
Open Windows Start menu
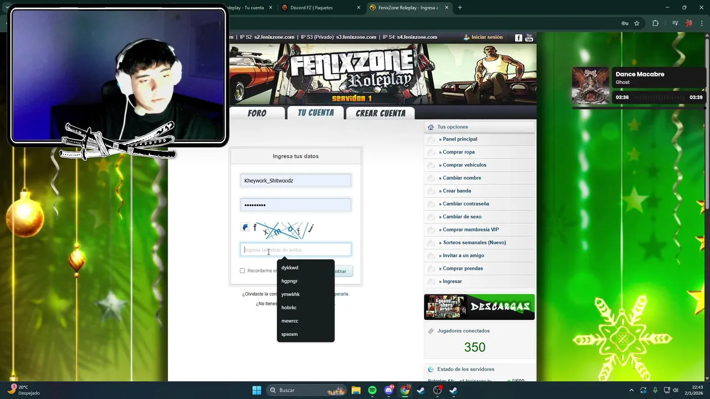pyautogui.click(x=257, y=390)
